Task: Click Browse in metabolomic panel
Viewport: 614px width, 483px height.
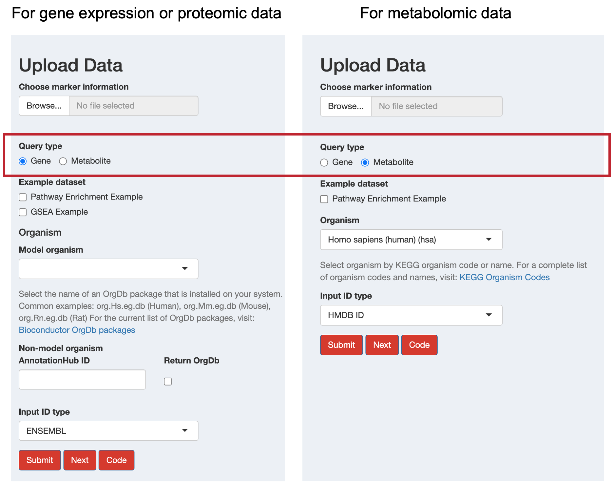Action: [x=346, y=106]
